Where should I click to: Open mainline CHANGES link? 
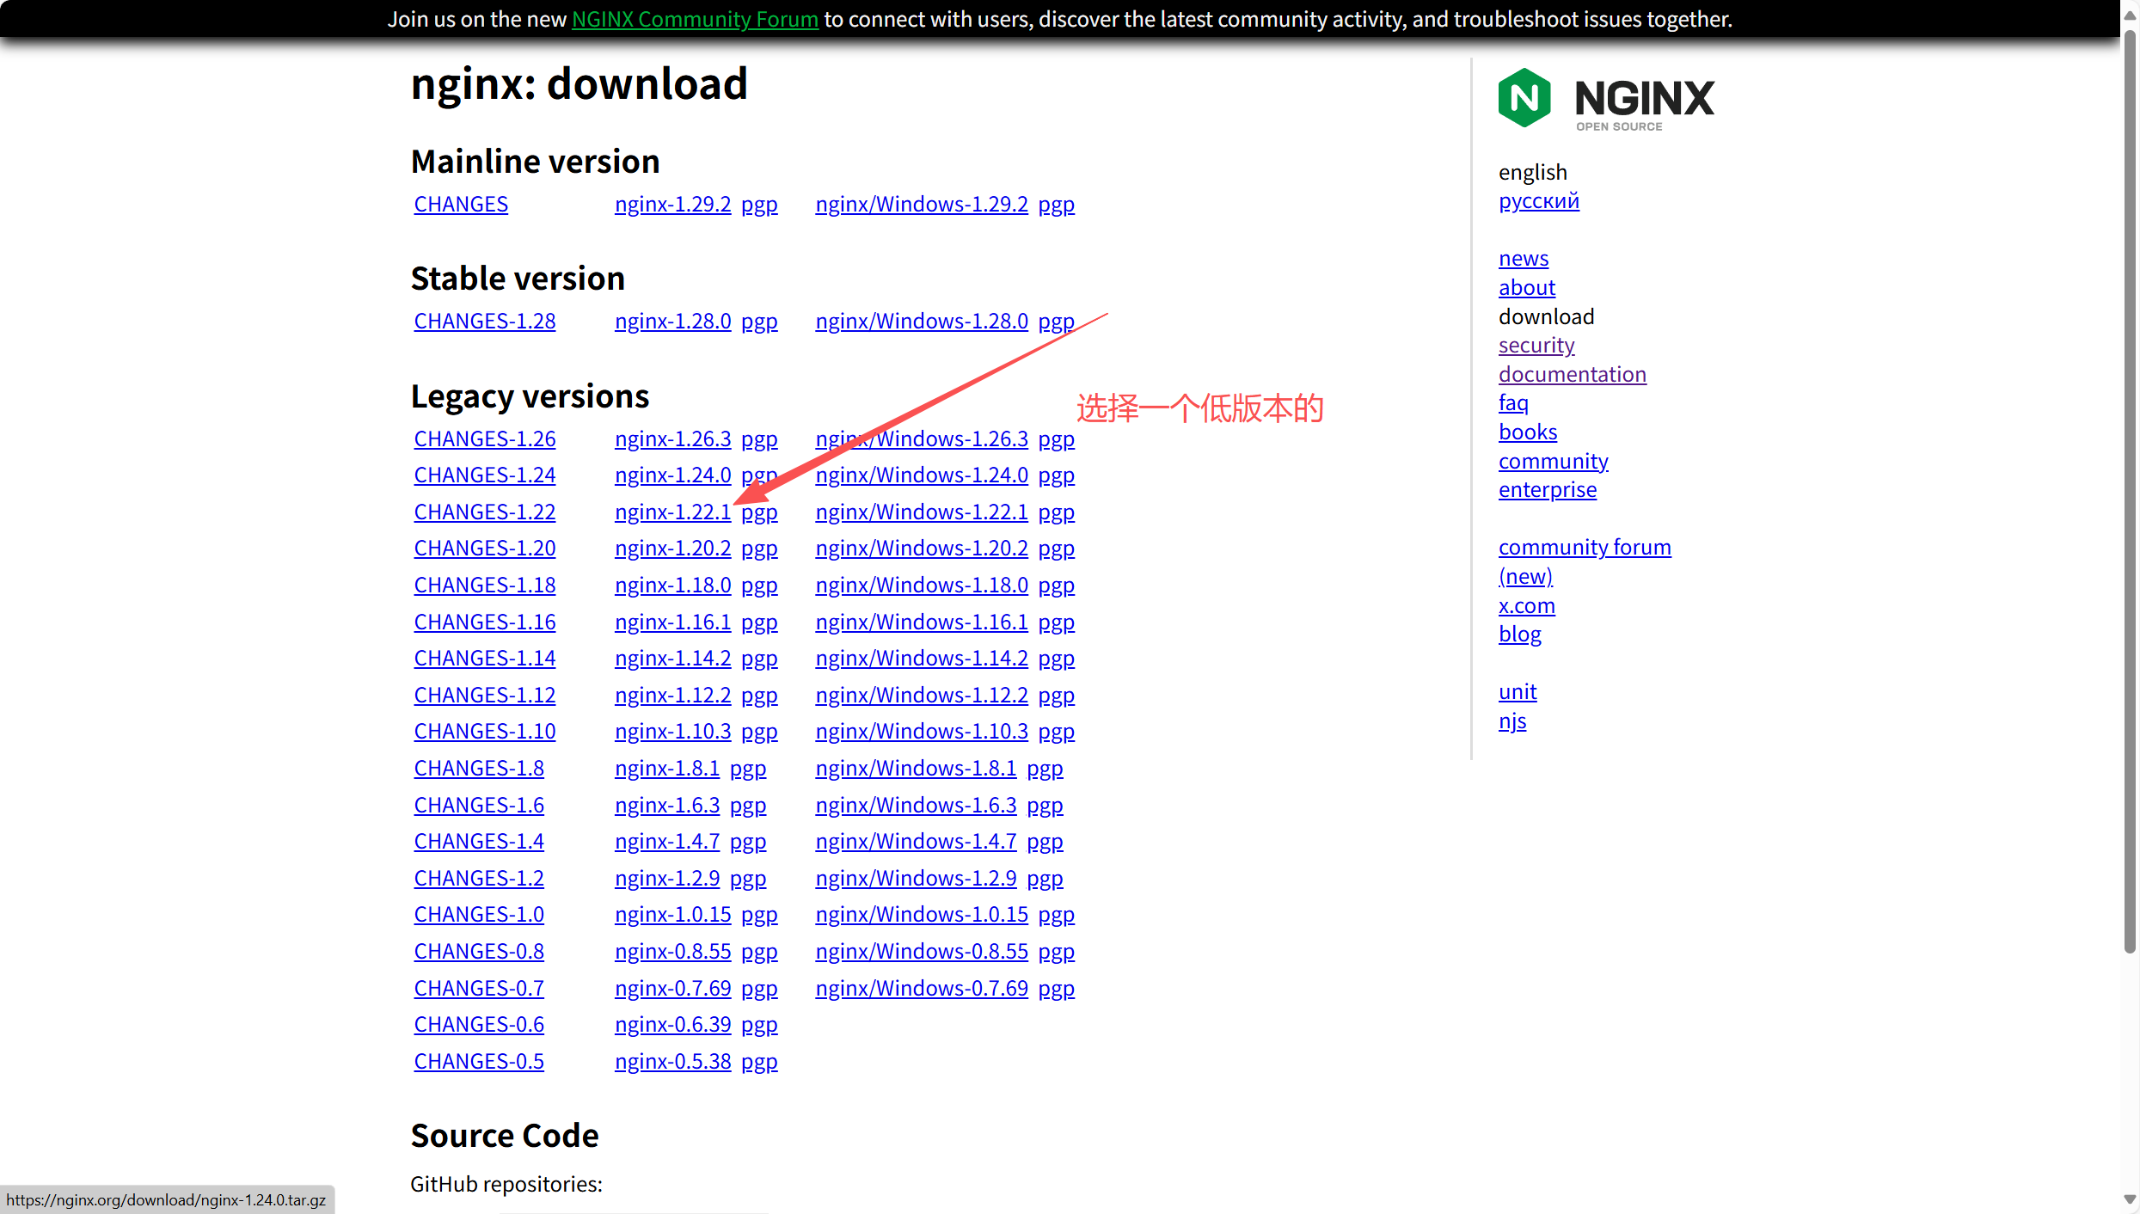click(x=461, y=205)
